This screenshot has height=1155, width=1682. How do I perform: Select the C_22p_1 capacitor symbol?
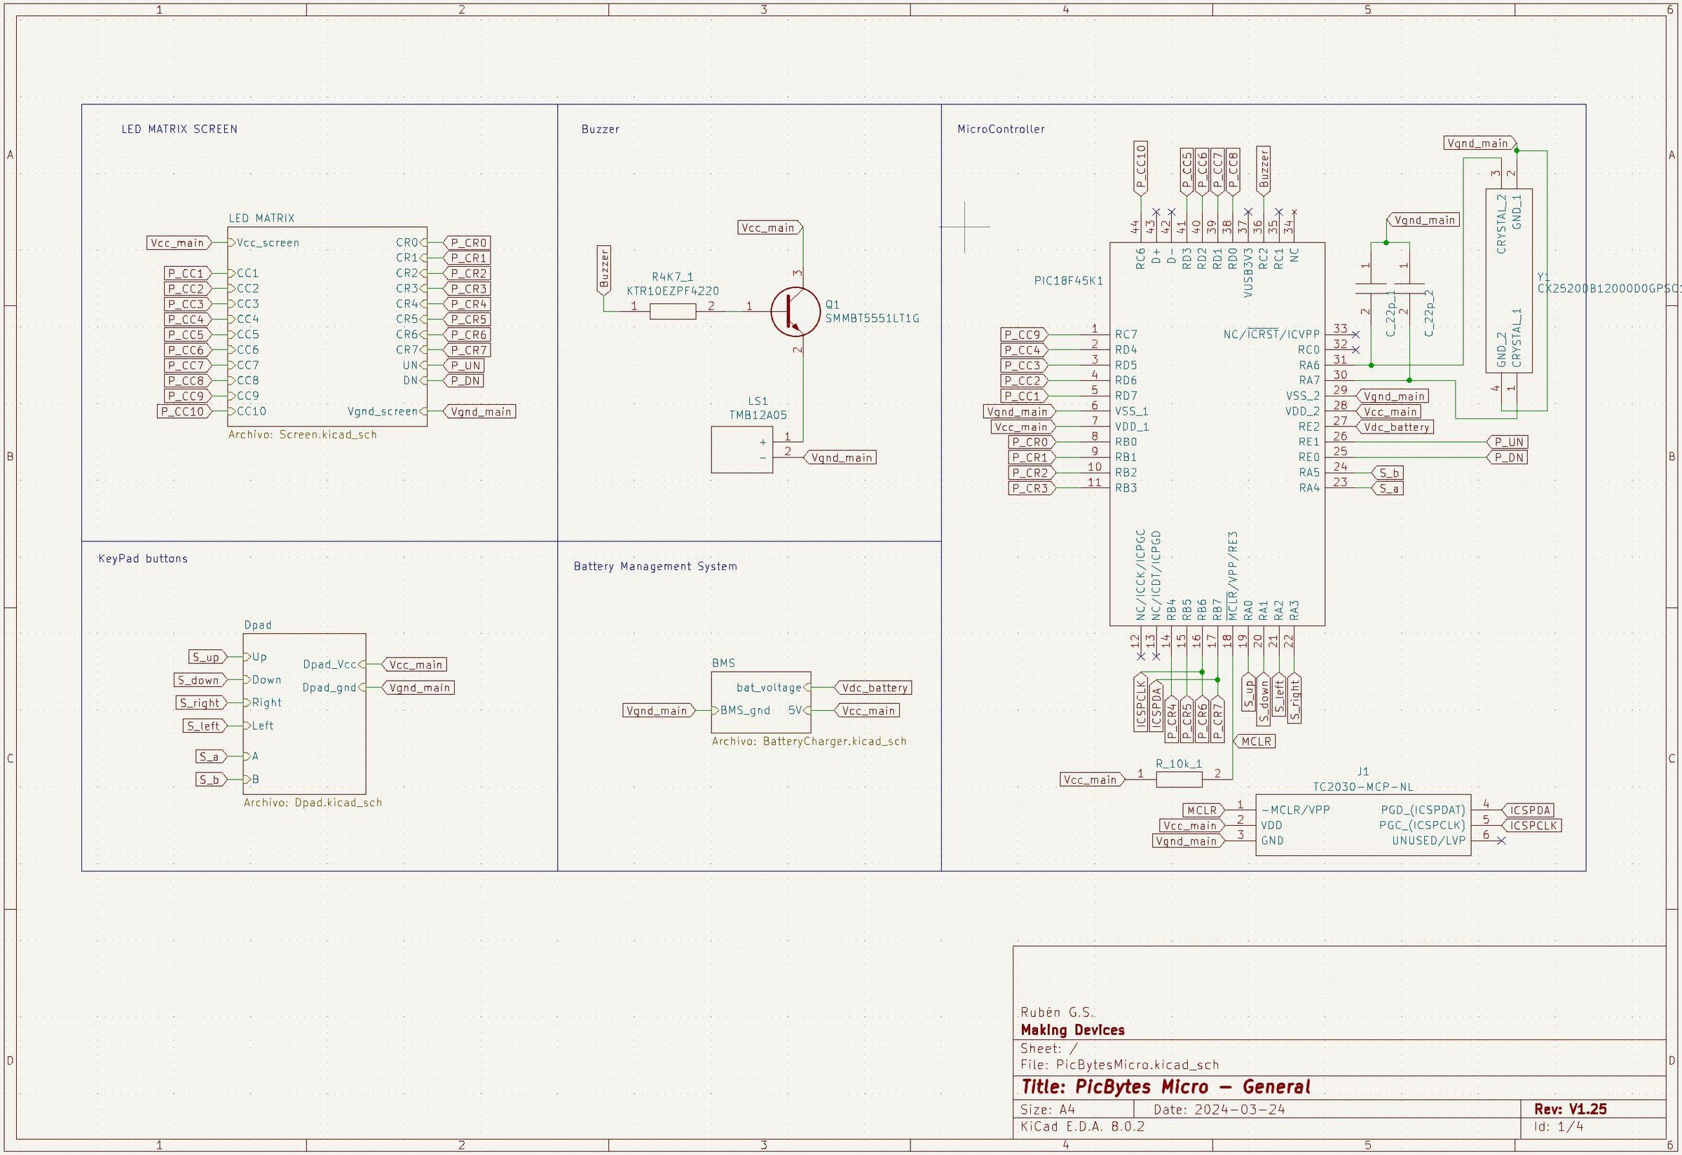1371,288
